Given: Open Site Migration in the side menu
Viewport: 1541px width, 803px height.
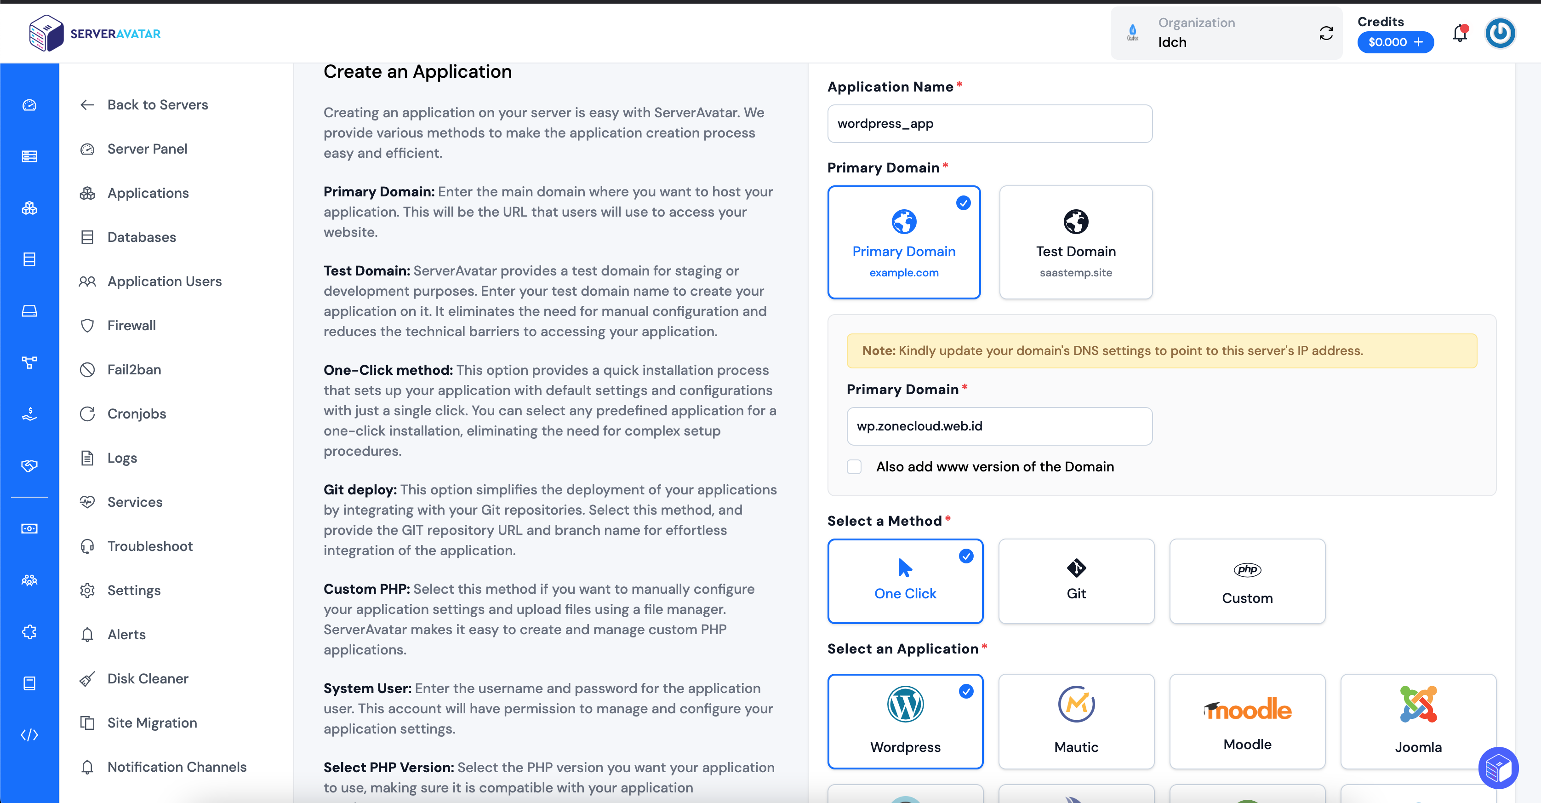Looking at the screenshot, I should pyautogui.click(x=138, y=723).
